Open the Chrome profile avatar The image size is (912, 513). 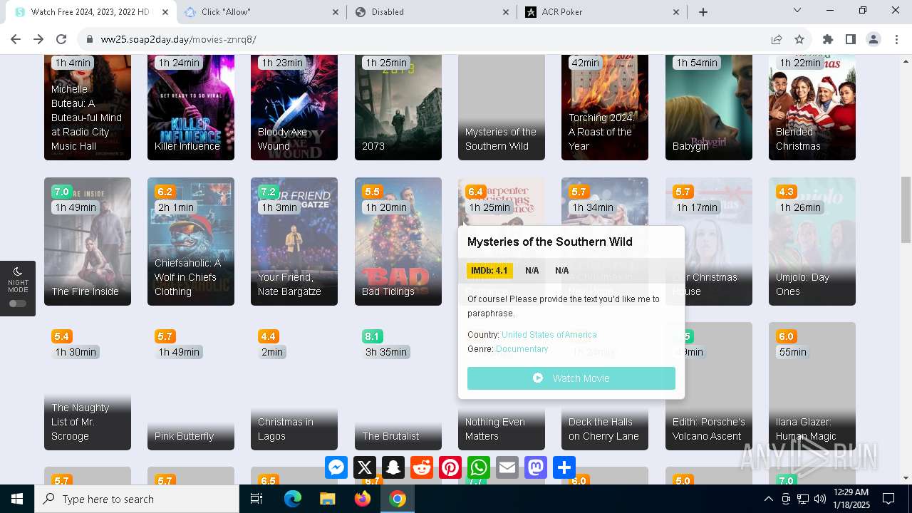(x=874, y=39)
